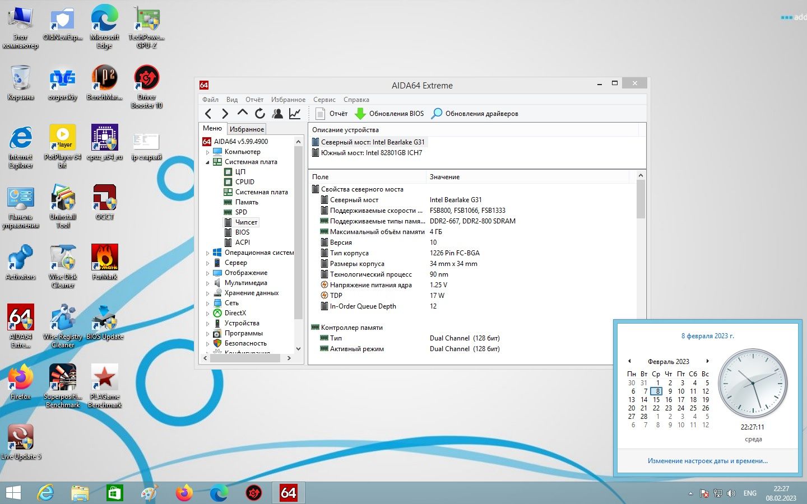Image resolution: width=807 pixels, height=504 pixels.
Task: Open the Superposition Benchmark desktop icon
Action: 63,386
